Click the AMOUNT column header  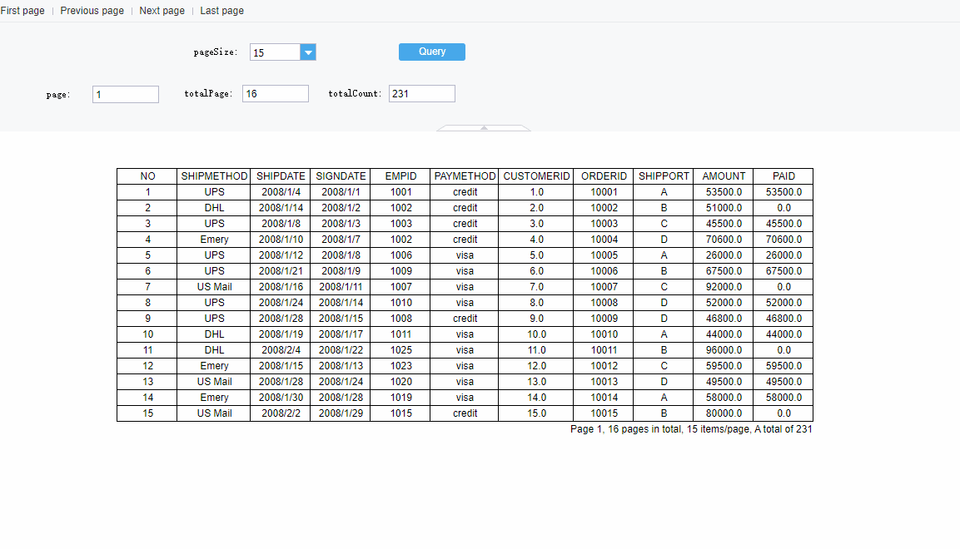click(724, 176)
